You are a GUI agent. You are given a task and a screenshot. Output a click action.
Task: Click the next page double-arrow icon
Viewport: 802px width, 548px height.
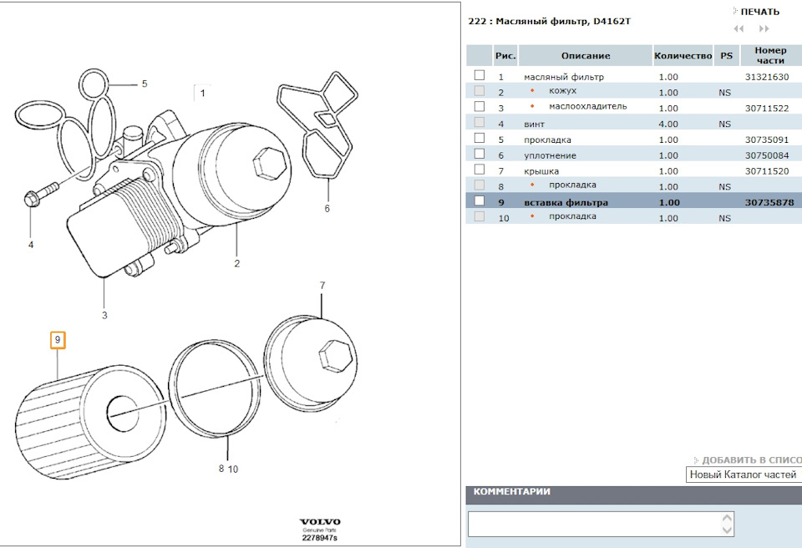click(763, 28)
